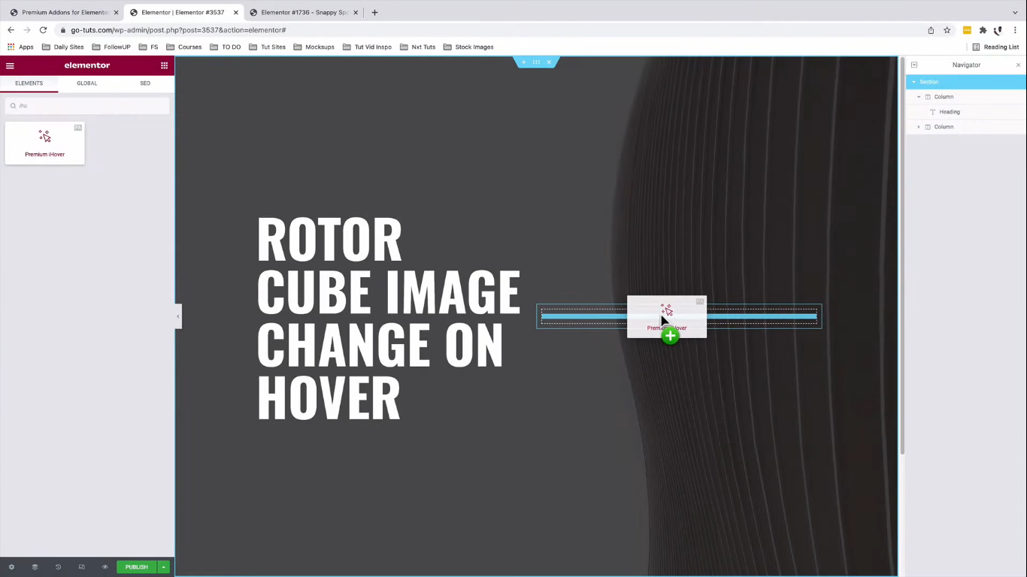
Task: Reload the current page
Action: coord(43,30)
